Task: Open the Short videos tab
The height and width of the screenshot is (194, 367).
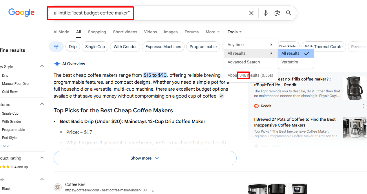Action: [x=125, y=32]
